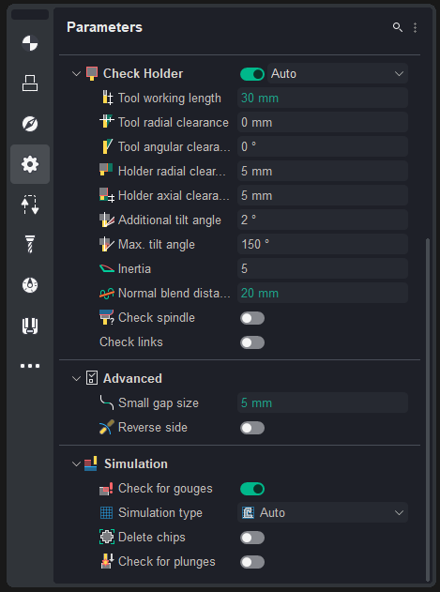
Task: Enable the Delete chips toggle
Action: point(252,538)
